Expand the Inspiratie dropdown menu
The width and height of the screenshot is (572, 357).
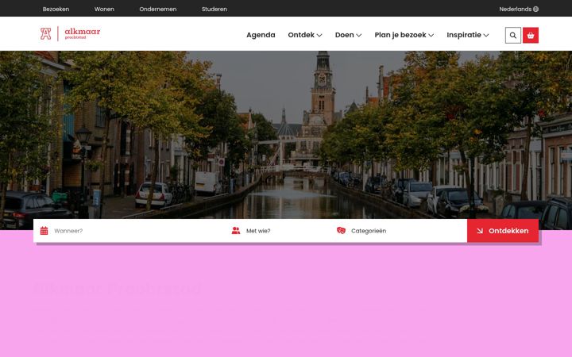(468, 35)
